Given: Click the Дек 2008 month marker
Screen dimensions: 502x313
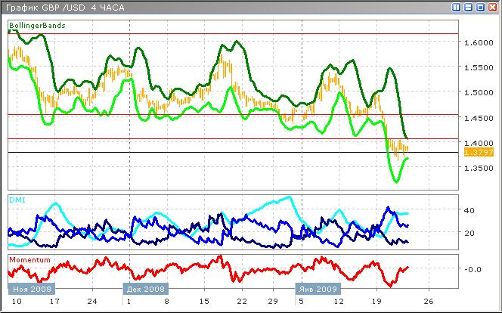Looking at the screenshot, I should click(146, 289).
